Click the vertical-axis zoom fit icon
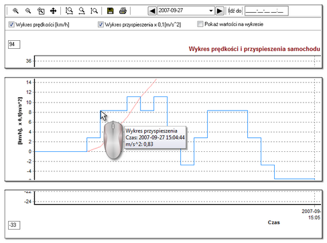327x243 pixels. (x=94, y=11)
